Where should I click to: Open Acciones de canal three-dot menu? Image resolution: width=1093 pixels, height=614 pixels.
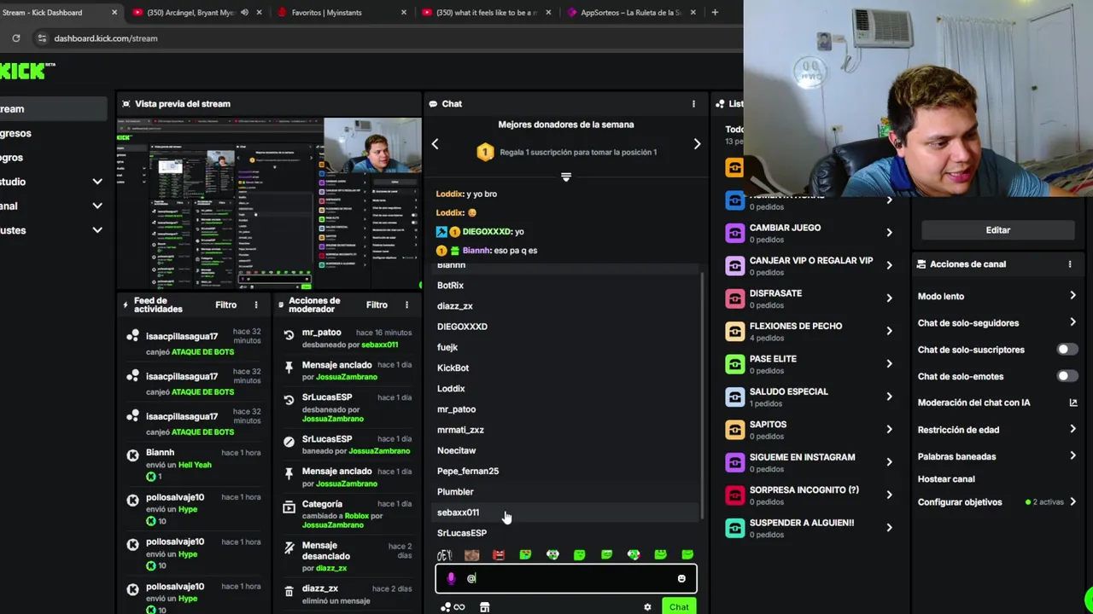click(x=1069, y=264)
